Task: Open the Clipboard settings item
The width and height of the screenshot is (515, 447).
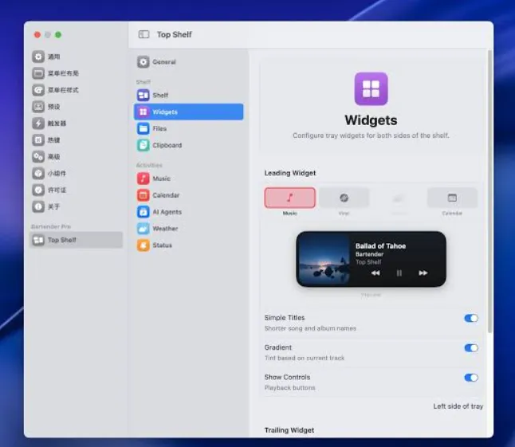Action: [188, 145]
